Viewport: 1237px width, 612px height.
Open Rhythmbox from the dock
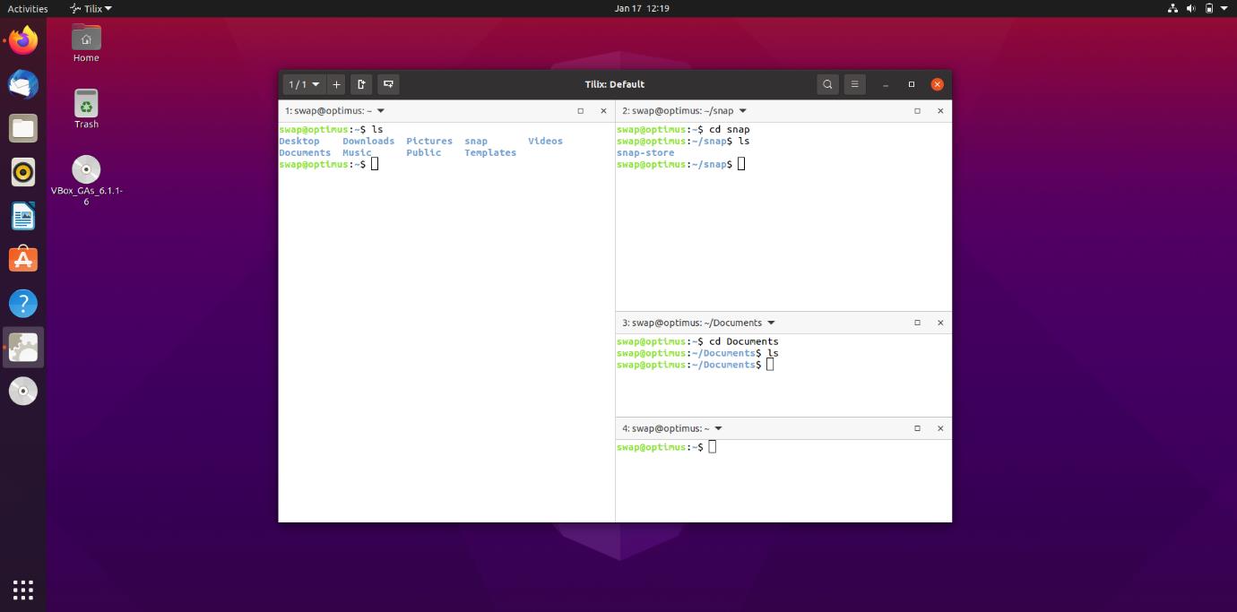click(x=23, y=172)
